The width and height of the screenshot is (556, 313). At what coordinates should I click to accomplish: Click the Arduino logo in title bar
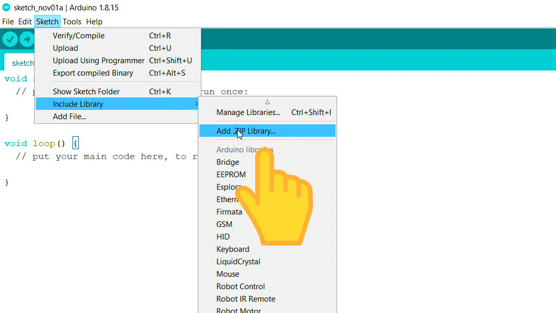[6, 7]
